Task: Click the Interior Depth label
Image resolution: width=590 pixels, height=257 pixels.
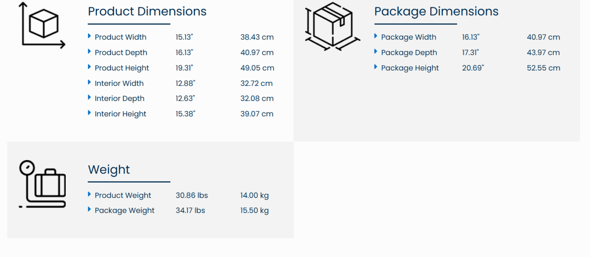Action: click(x=119, y=99)
